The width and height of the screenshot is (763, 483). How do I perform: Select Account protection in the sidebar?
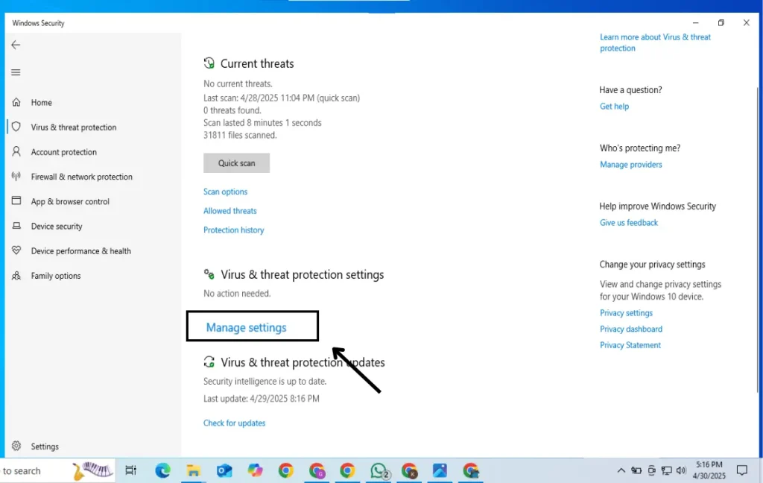pyautogui.click(x=65, y=151)
